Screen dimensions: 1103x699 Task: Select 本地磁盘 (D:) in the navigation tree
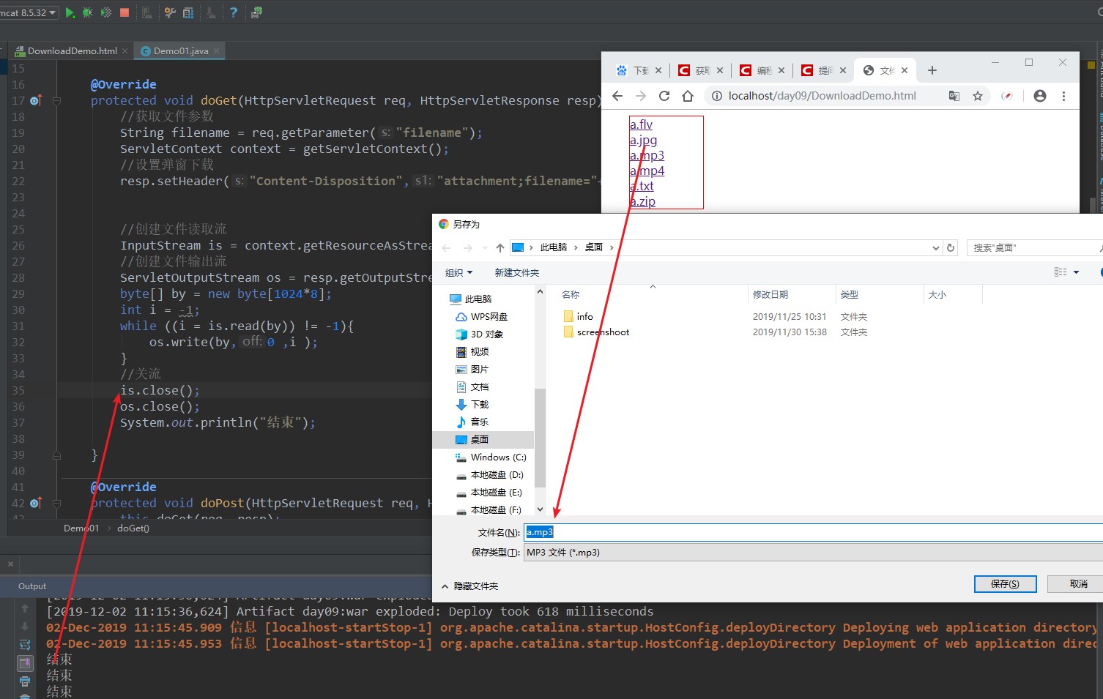489,474
